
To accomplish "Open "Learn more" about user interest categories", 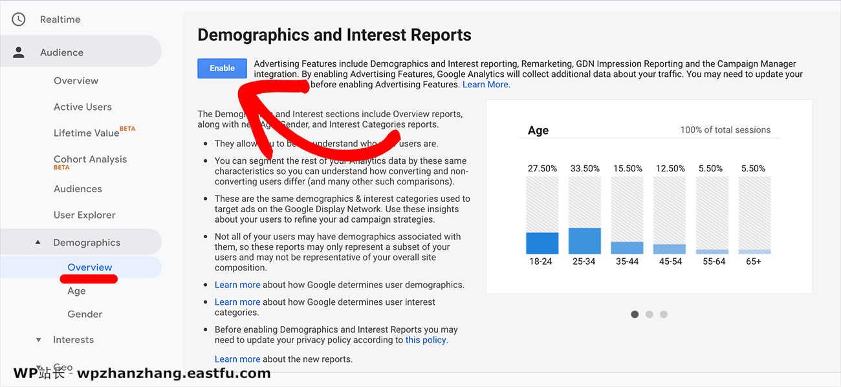I will point(237,302).
